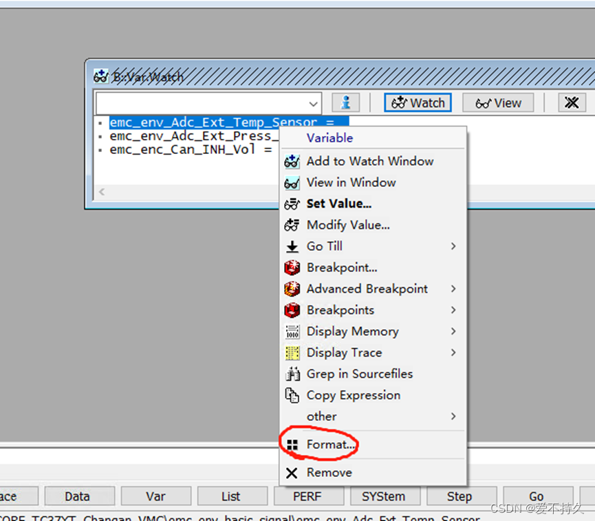Click the Format grid icon

coord(292,445)
